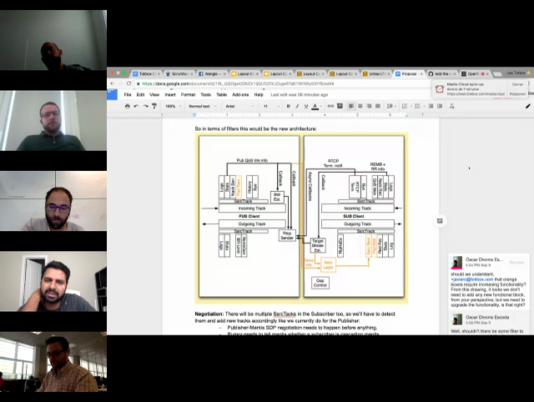Screen dimensions: 534x402
Task: Click the browser Forward arrow
Action: tap(120, 83)
